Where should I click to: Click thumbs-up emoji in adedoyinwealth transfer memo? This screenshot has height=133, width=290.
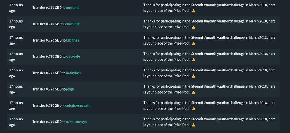coord(193,109)
